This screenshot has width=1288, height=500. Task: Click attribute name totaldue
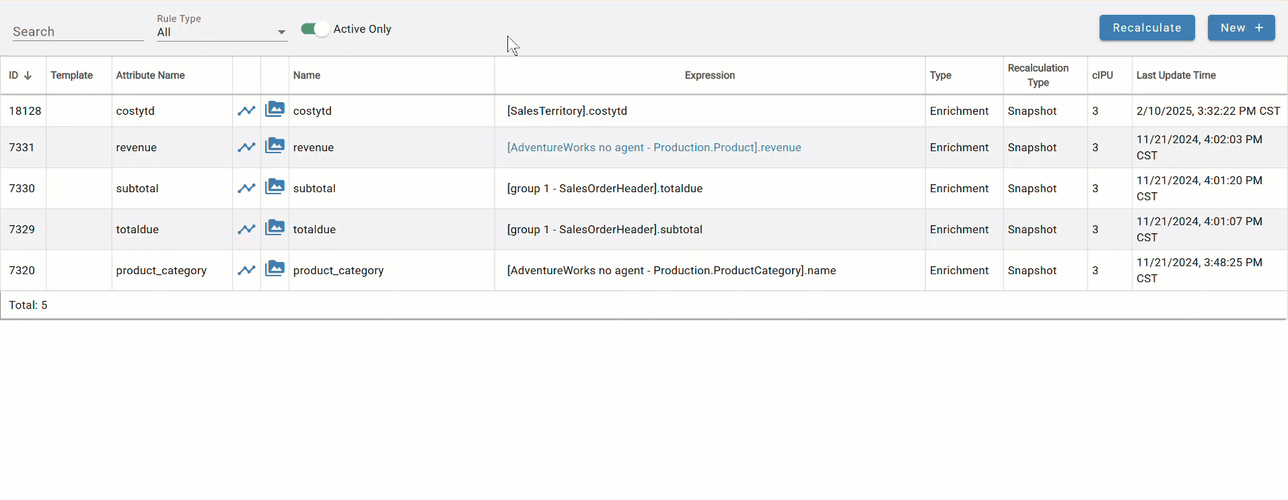pyautogui.click(x=137, y=229)
